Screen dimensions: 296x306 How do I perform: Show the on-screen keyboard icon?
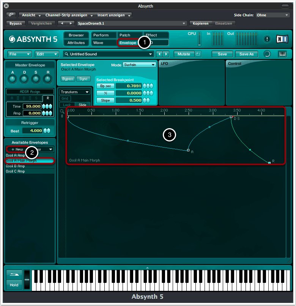tap(282, 54)
